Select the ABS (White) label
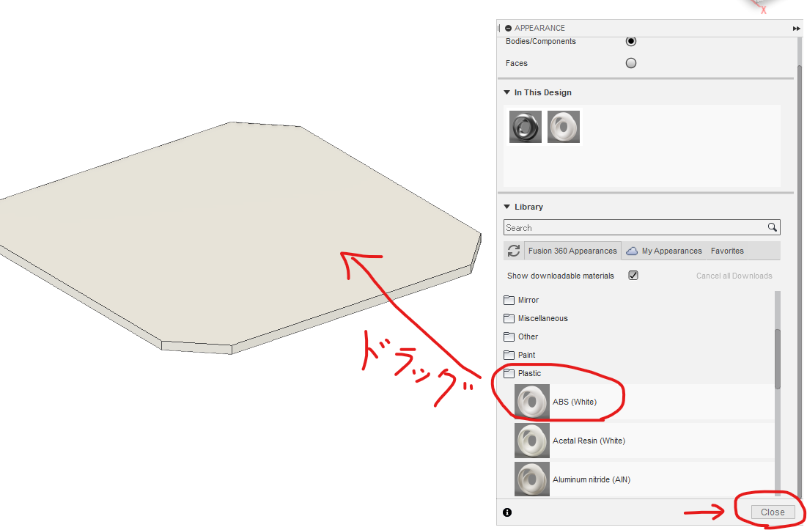807x530 pixels. 575,402
